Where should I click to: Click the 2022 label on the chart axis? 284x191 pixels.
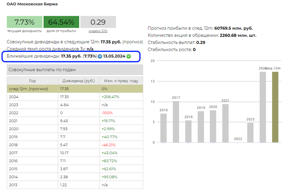click(x=238, y=139)
